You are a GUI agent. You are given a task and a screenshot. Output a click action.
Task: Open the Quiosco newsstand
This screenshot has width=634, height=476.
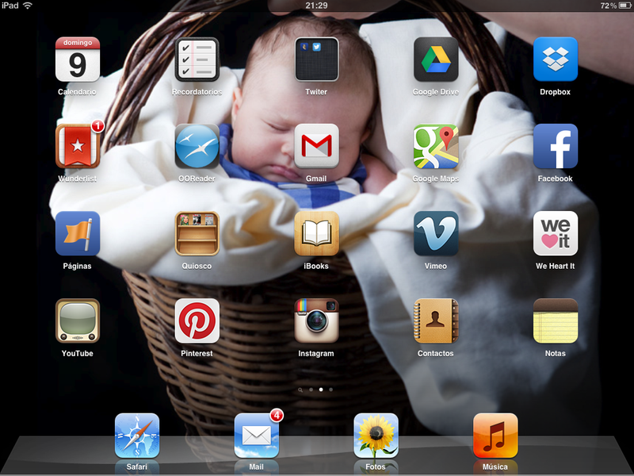197,233
